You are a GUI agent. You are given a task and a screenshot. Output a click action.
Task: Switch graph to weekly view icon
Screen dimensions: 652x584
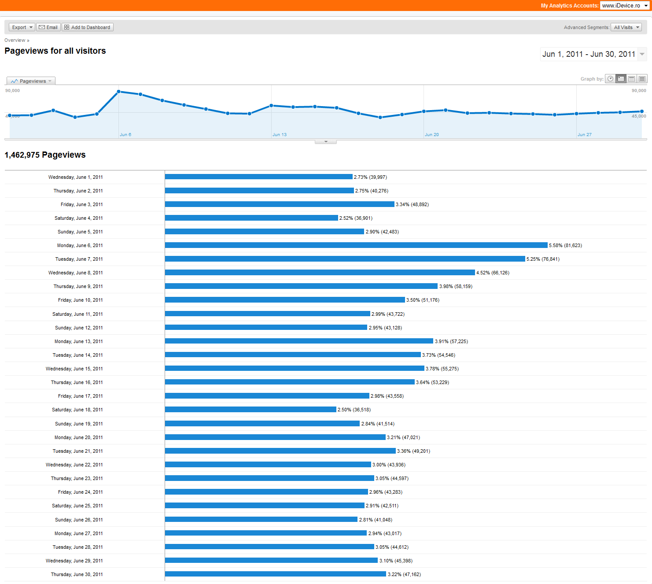point(631,79)
